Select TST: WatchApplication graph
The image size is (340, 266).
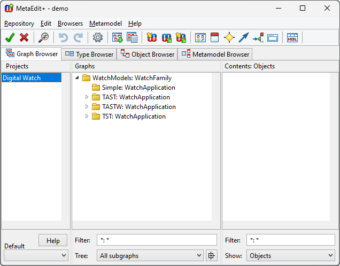pos(134,116)
